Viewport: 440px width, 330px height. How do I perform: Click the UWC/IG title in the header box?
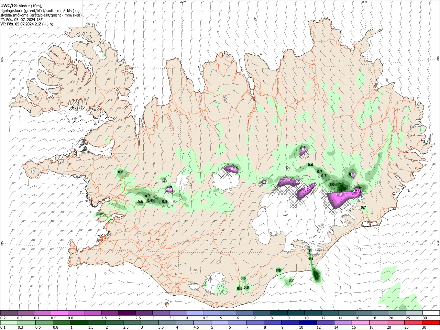[8, 5]
